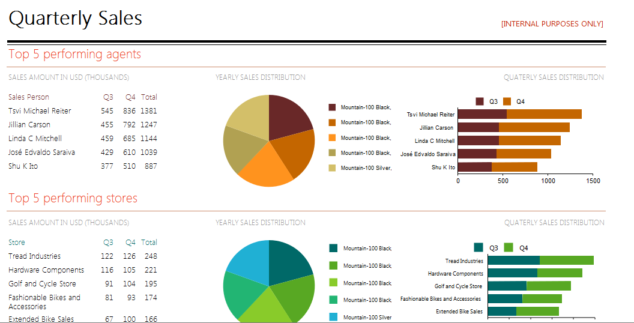
Task: Click the orange Q4 legend swatch in agents bar chart
Action: click(507, 101)
